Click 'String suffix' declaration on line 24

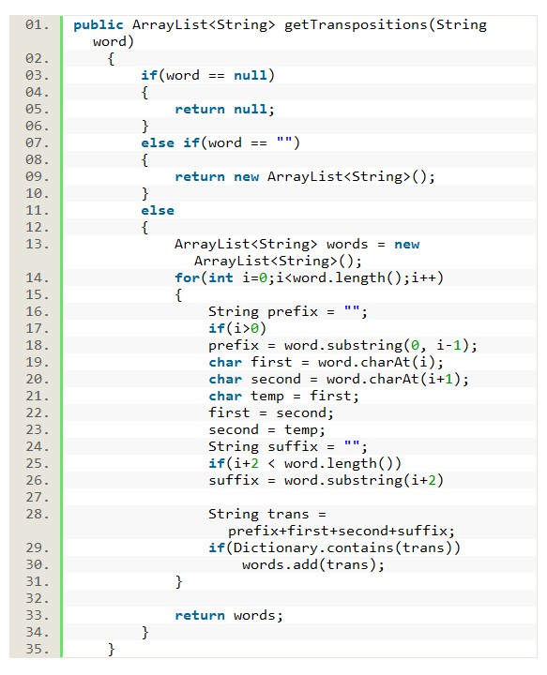(x=263, y=447)
